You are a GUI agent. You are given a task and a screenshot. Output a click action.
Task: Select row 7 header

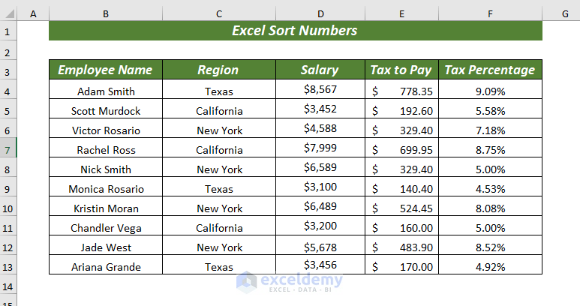coord(8,149)
